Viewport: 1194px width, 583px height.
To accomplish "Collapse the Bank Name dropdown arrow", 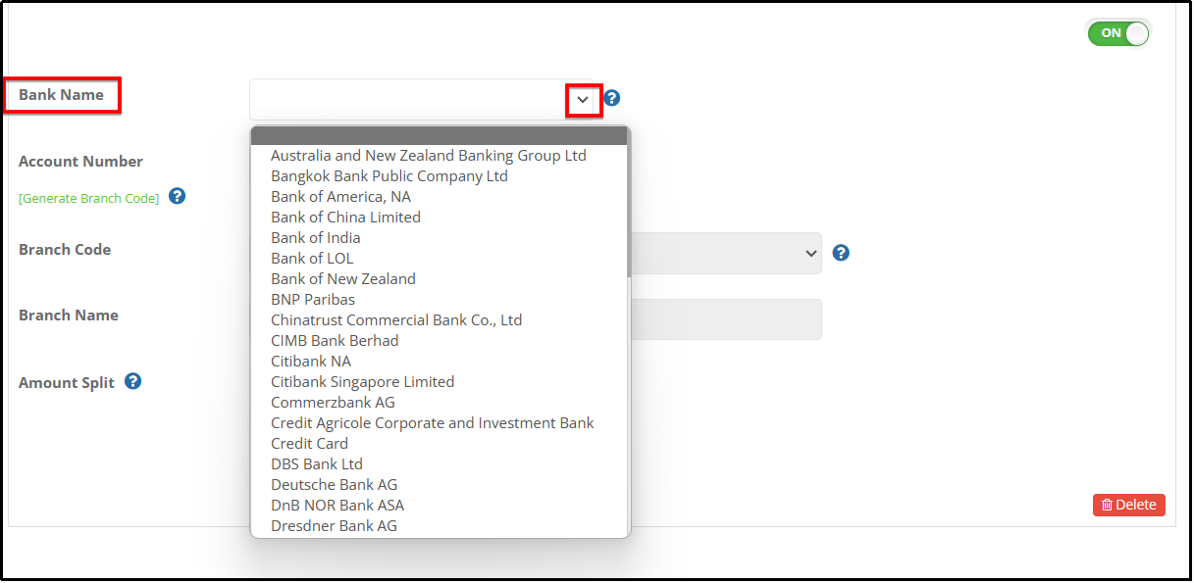I will pyautogui.click(x=583, y=100).
